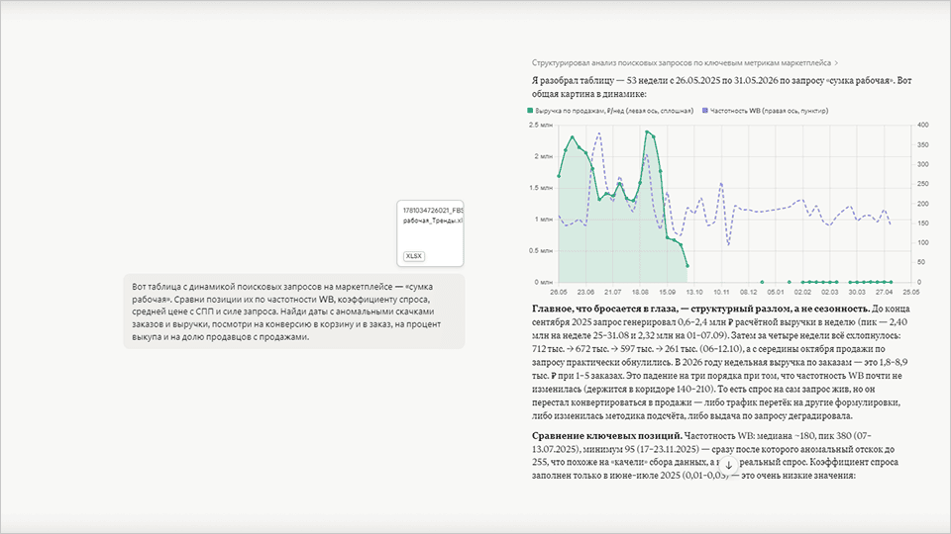This screenshot has width=951, height=534.
Task: Click the bold 'Сравнение ключевых позиций.' heading text
Action: pos(606,436)
